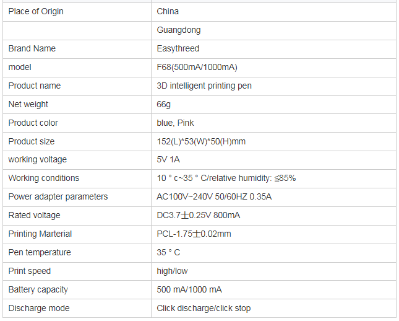Click the '66g' net weight value
The height and width of the screenshot is (321, 399).
coord(164,104)
